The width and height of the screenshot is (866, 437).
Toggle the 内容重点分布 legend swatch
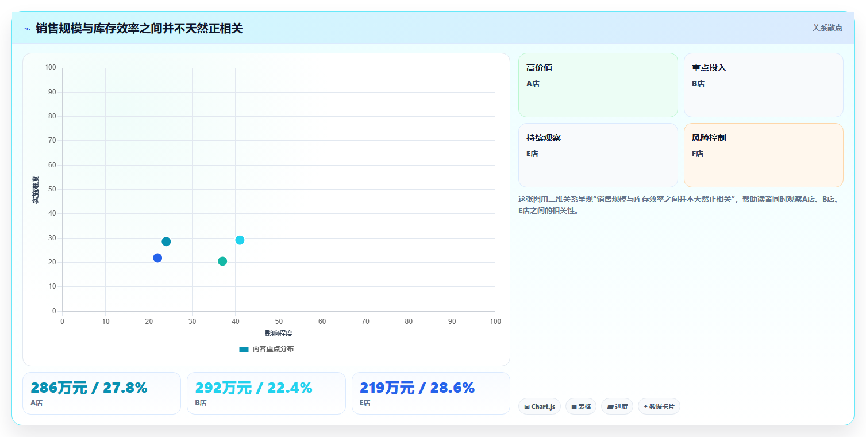coord(244,350)
